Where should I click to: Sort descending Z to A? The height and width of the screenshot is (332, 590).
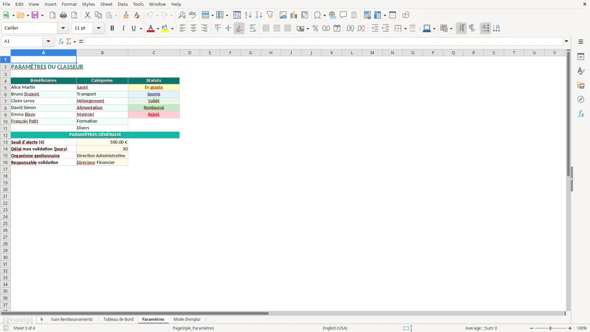(259, 15)
